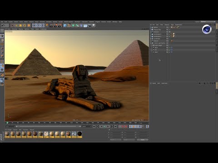This screenshot has width=218, height=163.
Task: Click Render to Picture Viewer icon
Action: 55,25
